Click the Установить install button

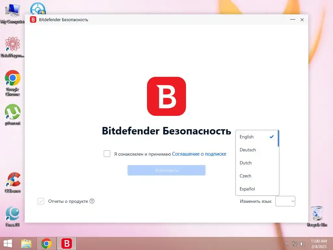click(166, 170)
